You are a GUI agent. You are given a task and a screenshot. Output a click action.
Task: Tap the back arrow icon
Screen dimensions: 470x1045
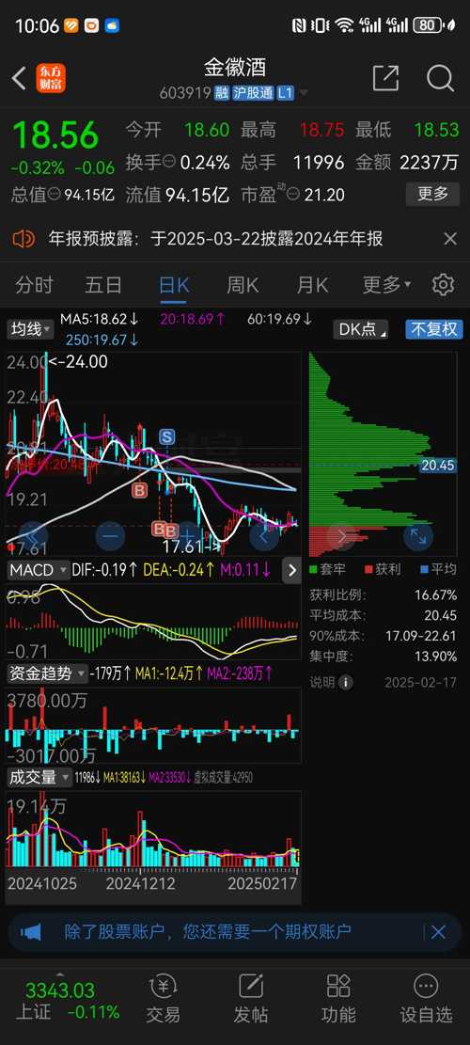click(19, 79)
